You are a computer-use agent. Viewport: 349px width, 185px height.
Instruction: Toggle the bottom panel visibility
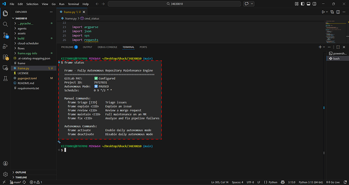point(309,4)
